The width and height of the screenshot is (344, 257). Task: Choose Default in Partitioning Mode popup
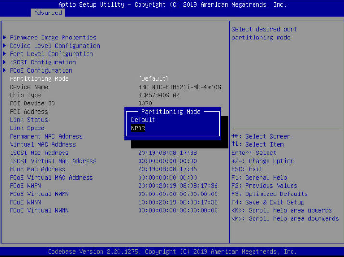[143, 120]
